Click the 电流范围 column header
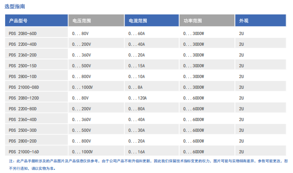Image resolution: width=293 pixels, height=173 pixels. (x=151, y=20)
